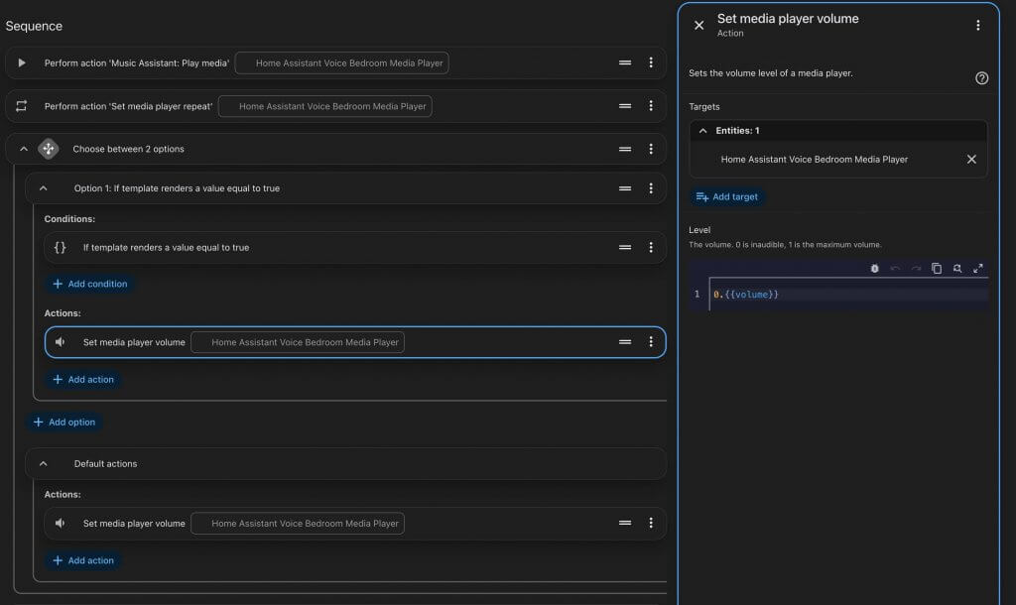Image resolution: width=1016 pixels, height=605 pixels.
Task: Open the help icon beside the action description
Action: coord(981,78)
